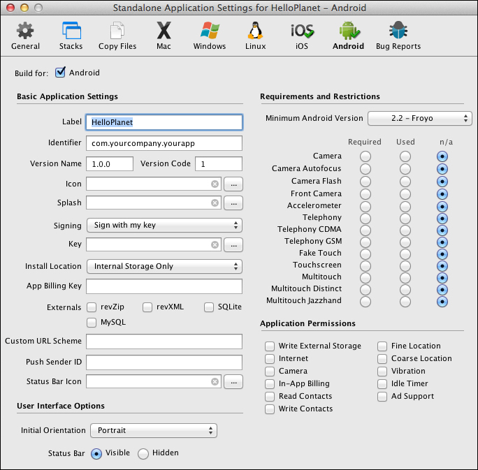Set Status Bar to Hidden
Image resolution: width=478 pixels, height=470 pixels.
point(143,454)
